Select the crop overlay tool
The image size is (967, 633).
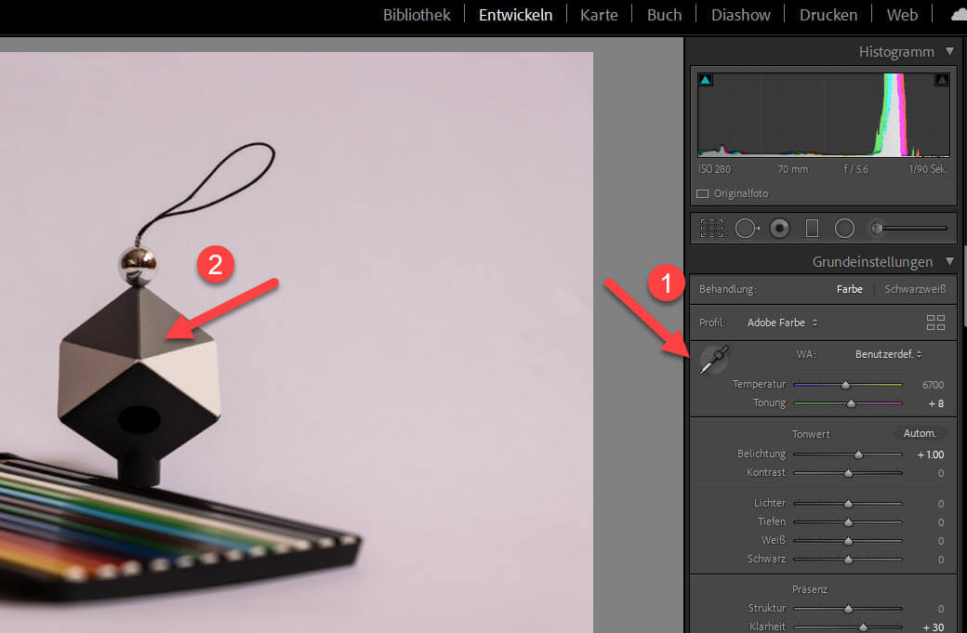tap(711, 228)
